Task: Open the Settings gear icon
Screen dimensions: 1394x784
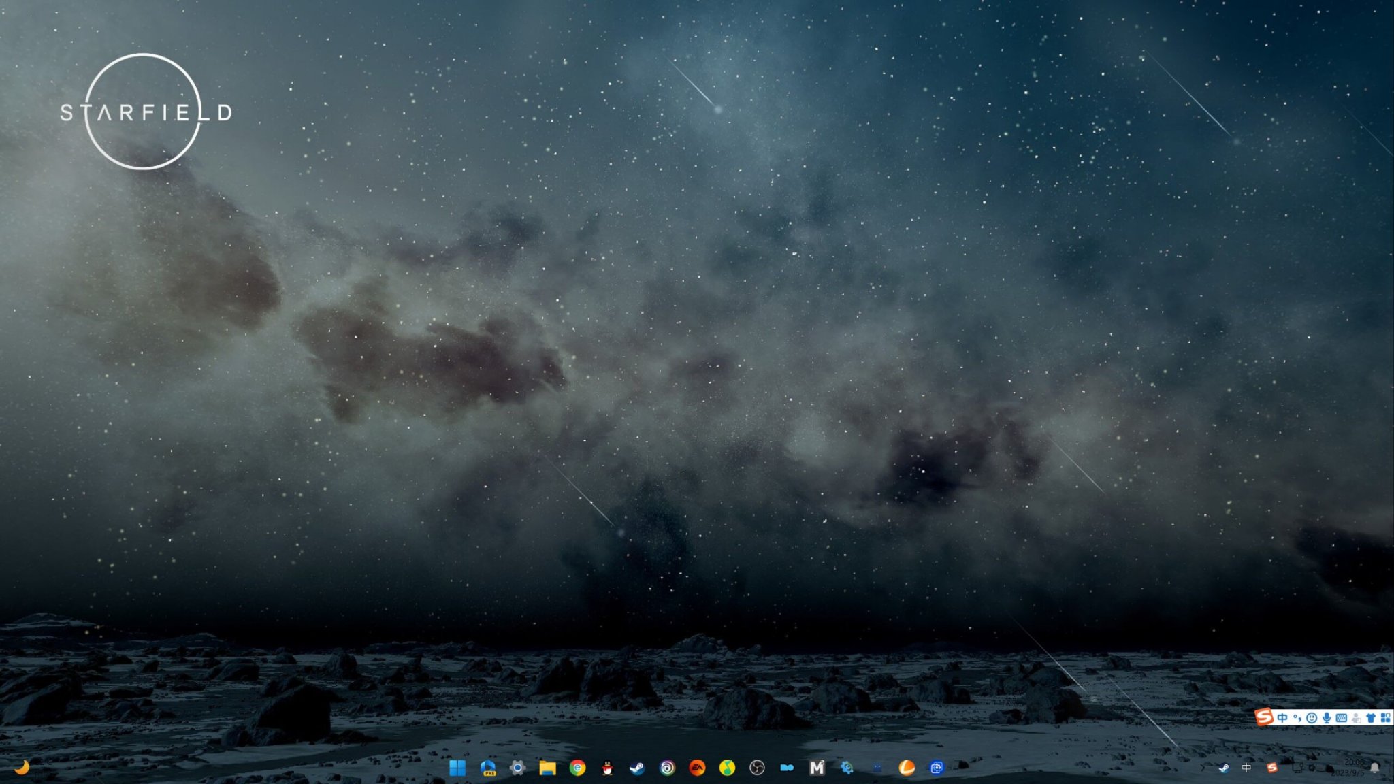Action: (517, 768)
